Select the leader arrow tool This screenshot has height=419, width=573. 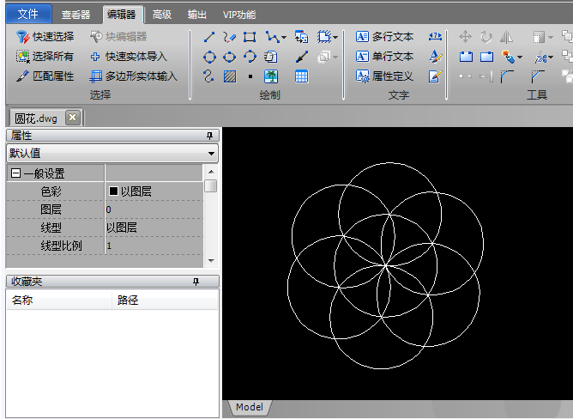coord(302,57)
